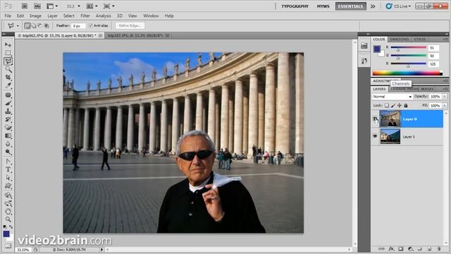Expand more workspaces with double chevron
451x254 pixels.
pos(373,6)
